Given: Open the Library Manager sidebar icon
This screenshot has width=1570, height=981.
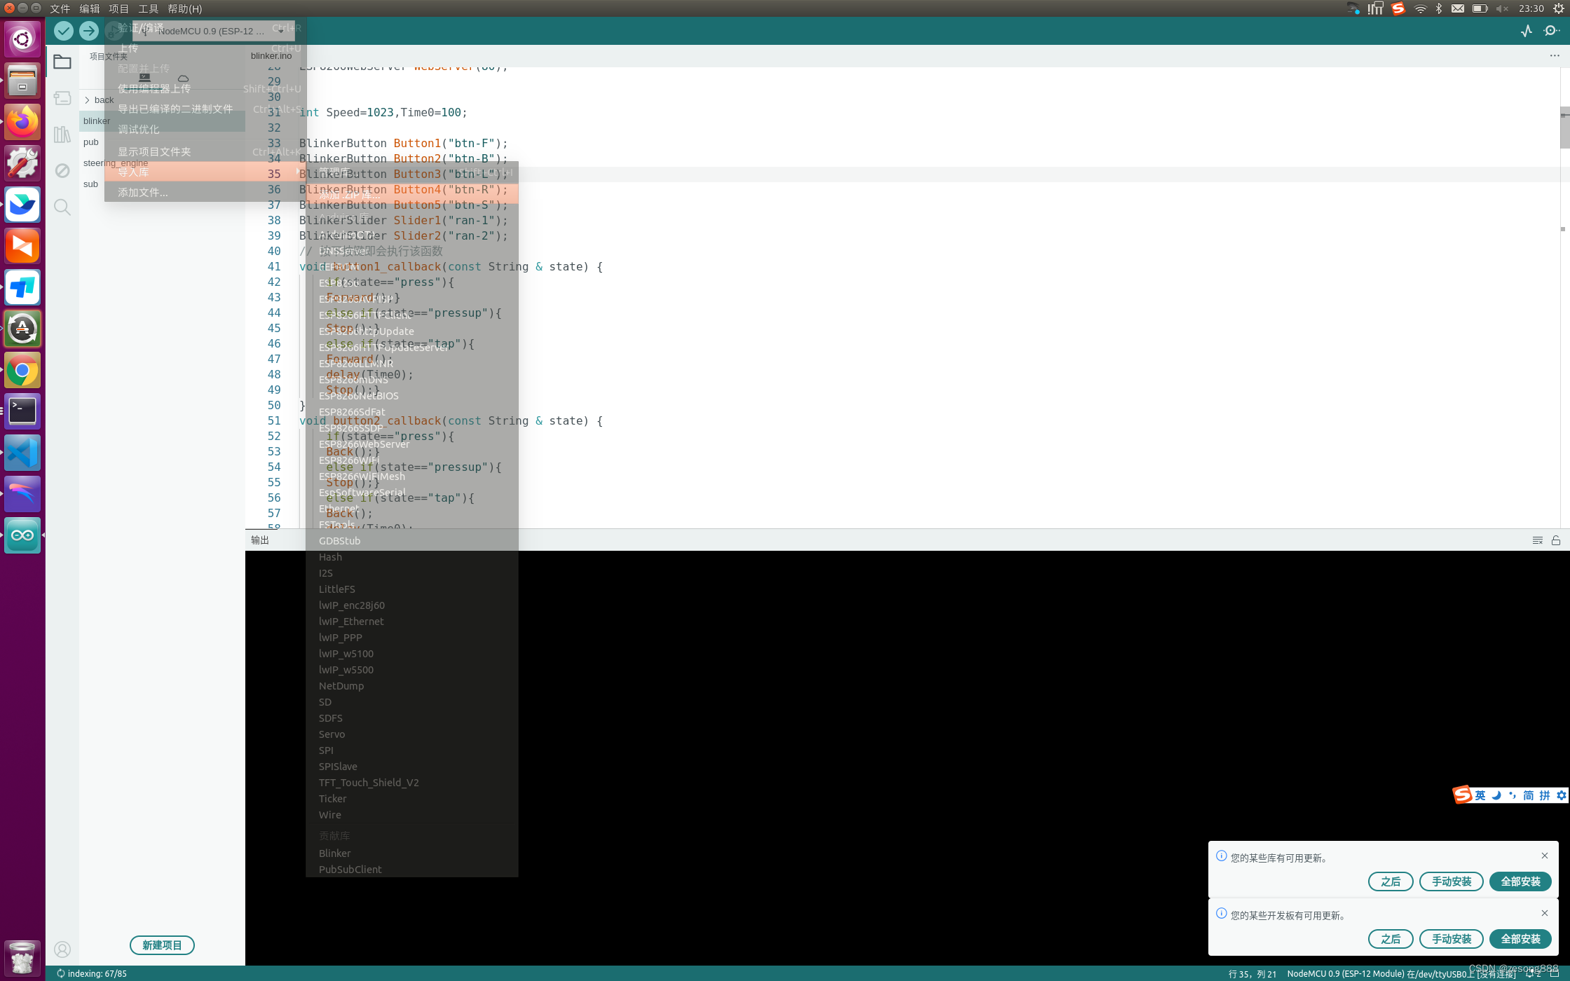Looking at the screenshot, I should [x=62, y=135].
